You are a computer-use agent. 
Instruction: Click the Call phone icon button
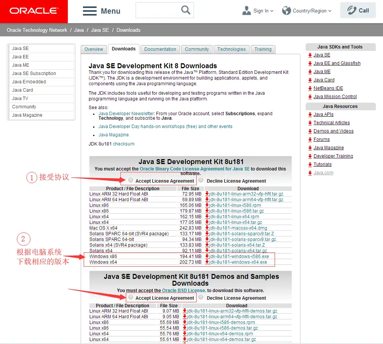click(352, 11)
